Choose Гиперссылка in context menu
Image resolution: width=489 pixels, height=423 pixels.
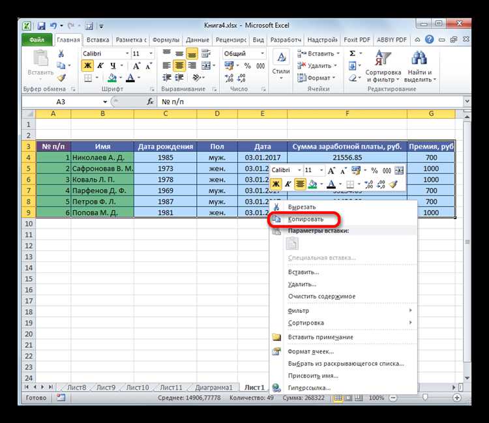342,388
